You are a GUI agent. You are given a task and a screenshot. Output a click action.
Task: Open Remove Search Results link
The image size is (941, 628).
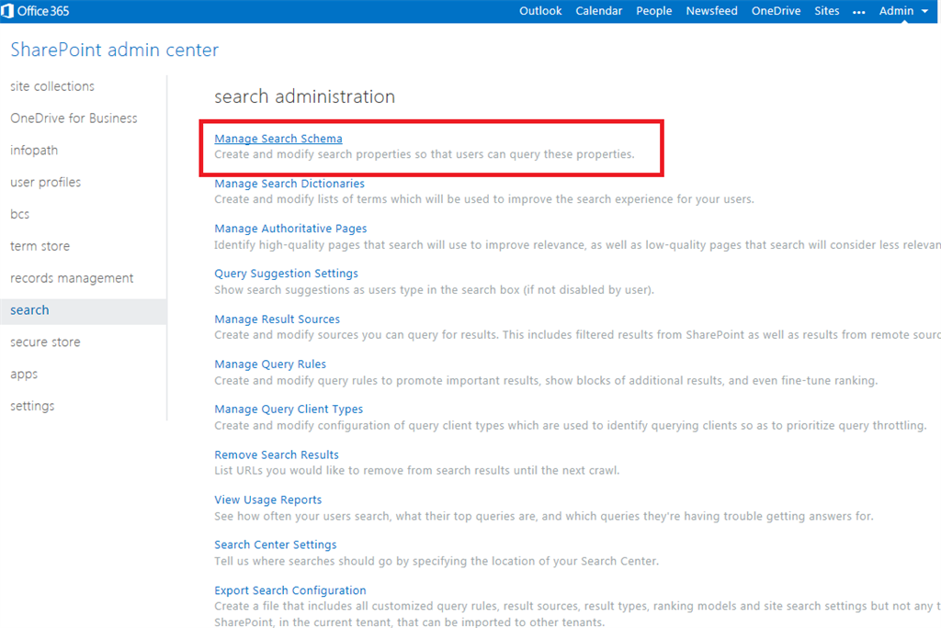point(277,454)
